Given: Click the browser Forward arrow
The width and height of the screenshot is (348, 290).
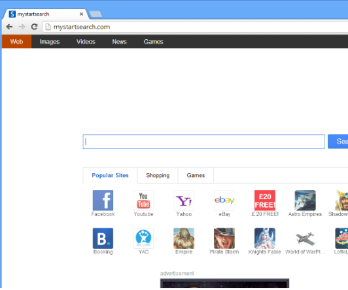Looking at the screenshot, I should pyautogui.click(x=22, y=27).
